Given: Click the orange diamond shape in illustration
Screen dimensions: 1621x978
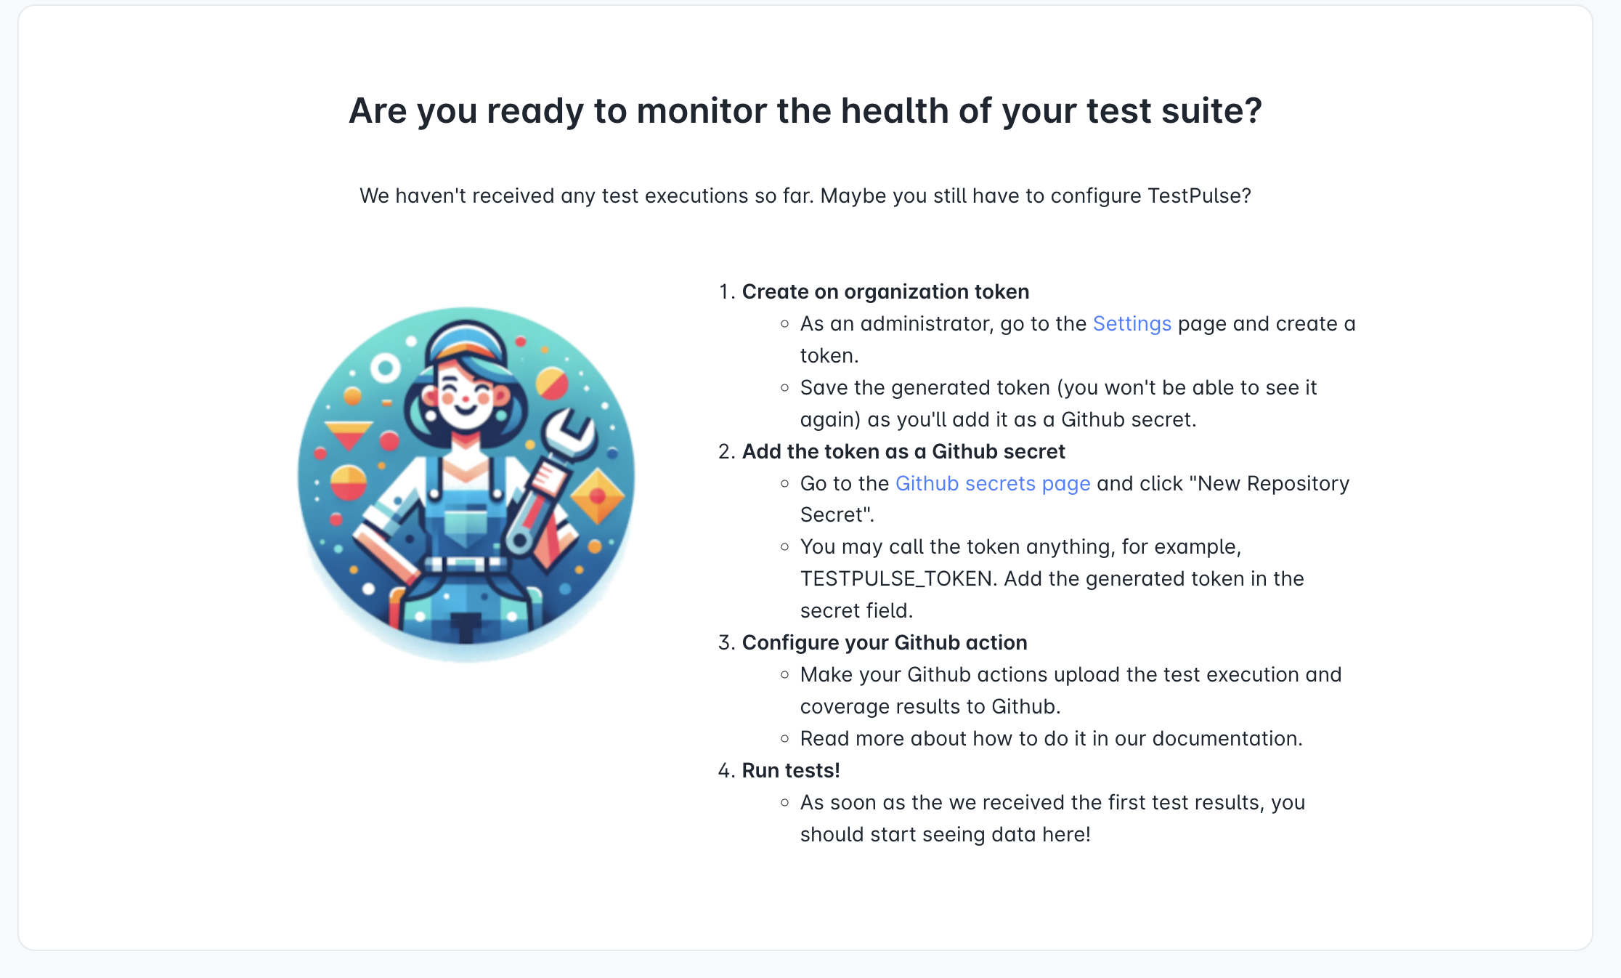Looking at the screenshot, I should coord(597,496).
